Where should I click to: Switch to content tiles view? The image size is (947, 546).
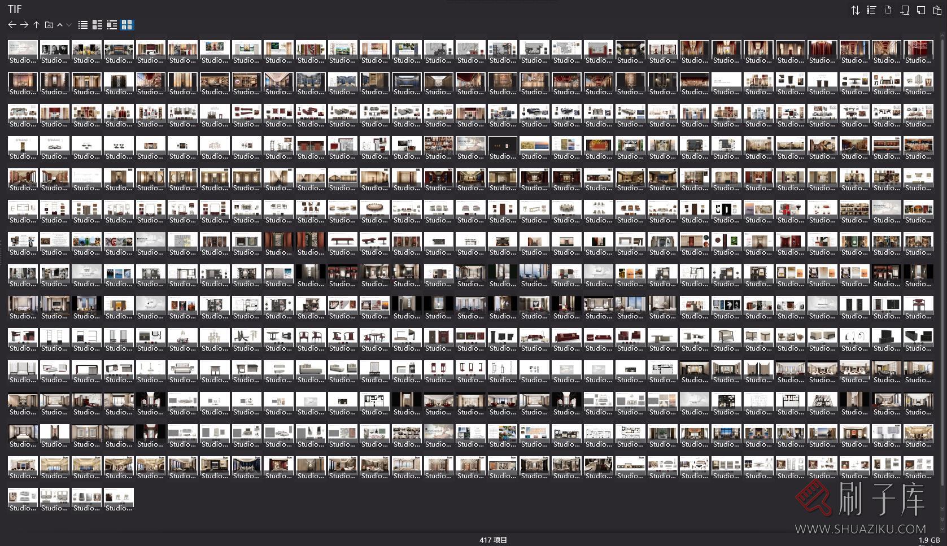point(112,25)
